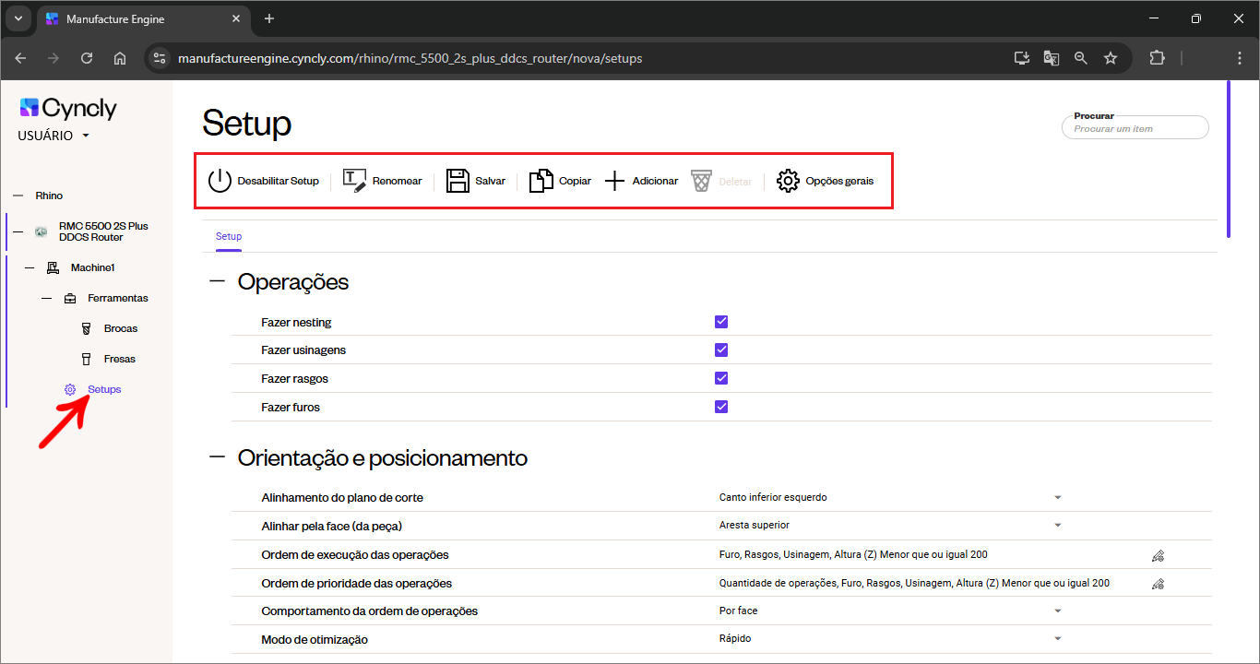Uncheck the Fazer nesting checkbox
This screenshot has height=664, width=1260.
click(721, 322)
